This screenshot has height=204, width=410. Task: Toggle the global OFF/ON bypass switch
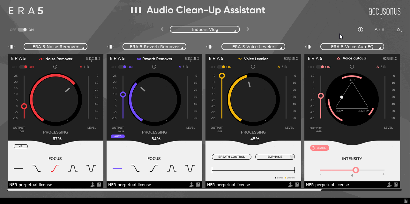pyautogui.click(x=22, y=30)
